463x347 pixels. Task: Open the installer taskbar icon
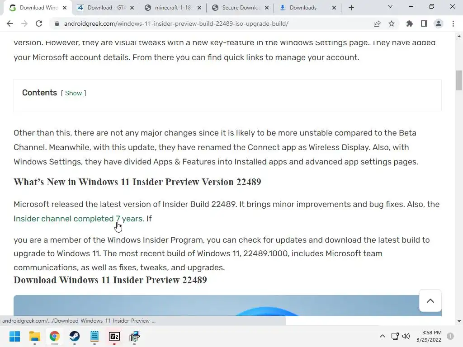(x=134, y=336)
